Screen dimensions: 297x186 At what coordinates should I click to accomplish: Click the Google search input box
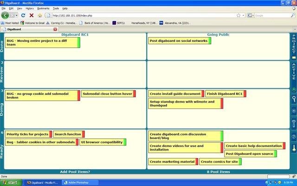coord(272,15)
